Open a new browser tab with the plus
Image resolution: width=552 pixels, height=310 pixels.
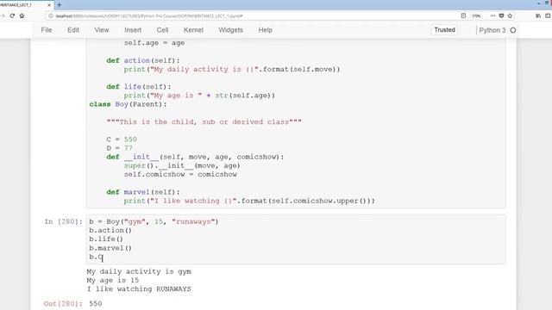click(60, 5)
